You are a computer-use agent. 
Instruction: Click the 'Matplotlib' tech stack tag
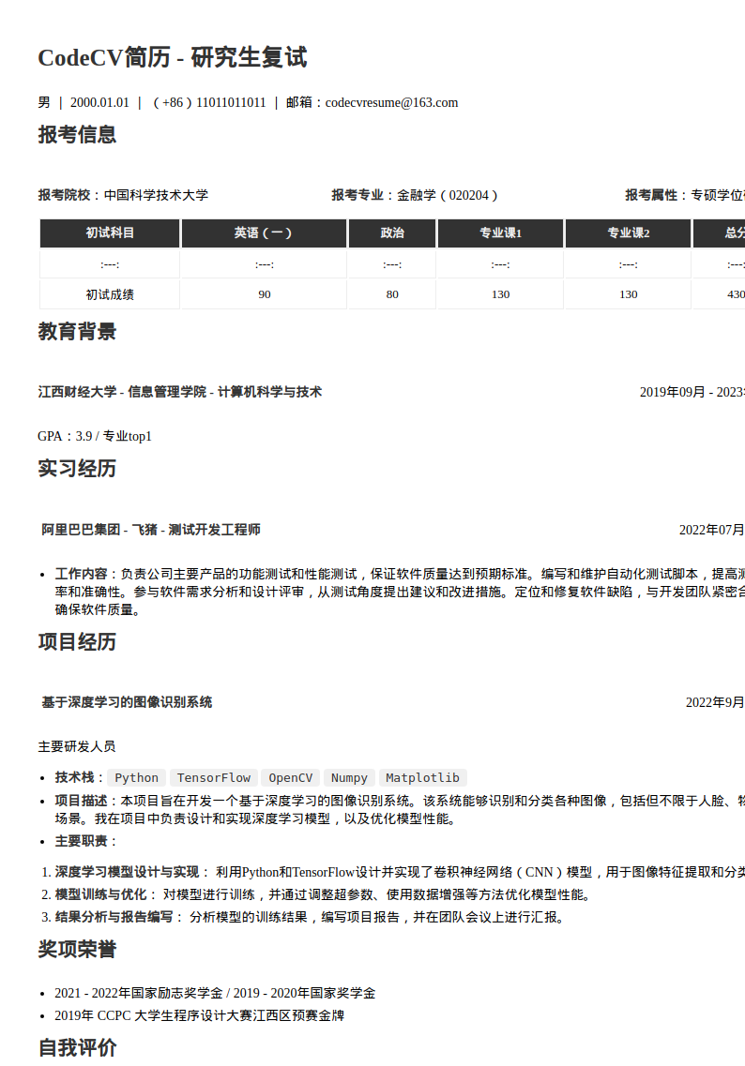[x=422, y=778]
